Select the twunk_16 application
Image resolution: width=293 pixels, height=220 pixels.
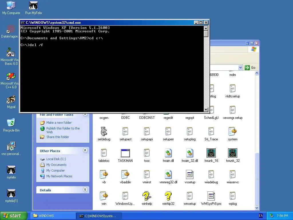coord(211,155)
